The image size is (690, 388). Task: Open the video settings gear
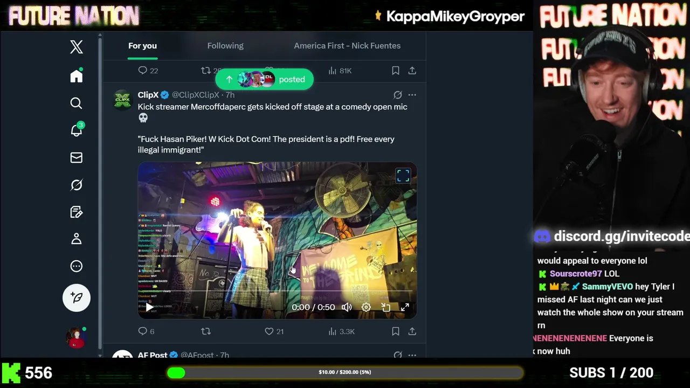coord(366,307)
